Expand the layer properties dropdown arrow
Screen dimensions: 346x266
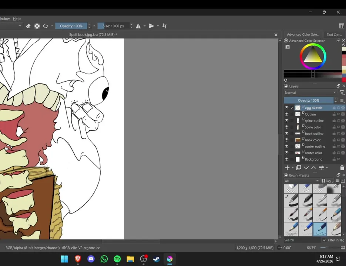pos(327,168)
